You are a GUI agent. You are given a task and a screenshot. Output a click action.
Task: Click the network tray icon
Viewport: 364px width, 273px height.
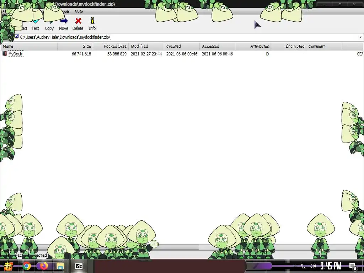coord(304,266)
